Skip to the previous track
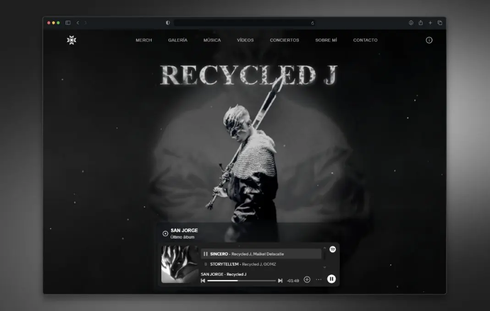Image resolution: width=490 pixels, height=311 pixels. click(x=203, y=280)
